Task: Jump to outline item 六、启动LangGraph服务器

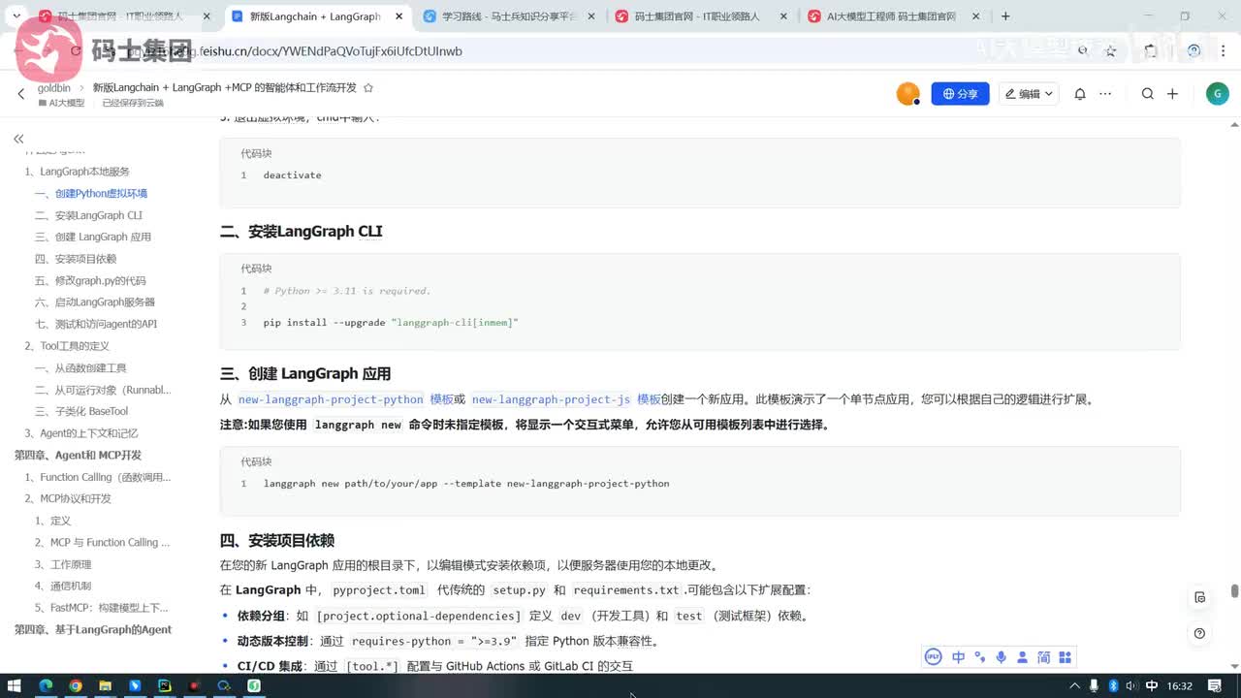Action: tap(95, 302)
